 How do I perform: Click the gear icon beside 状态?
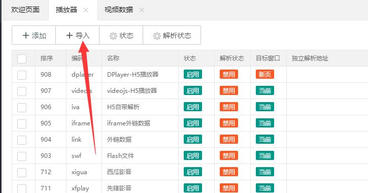[x=113, y=36]
